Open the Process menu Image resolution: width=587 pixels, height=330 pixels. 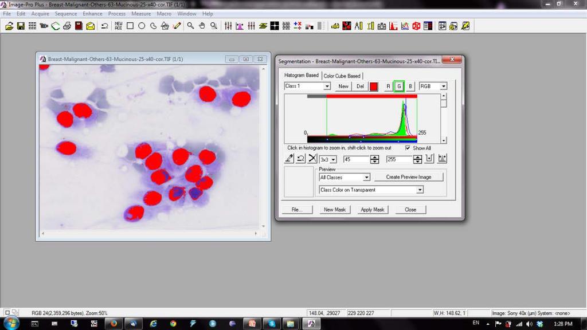(117, 14)
